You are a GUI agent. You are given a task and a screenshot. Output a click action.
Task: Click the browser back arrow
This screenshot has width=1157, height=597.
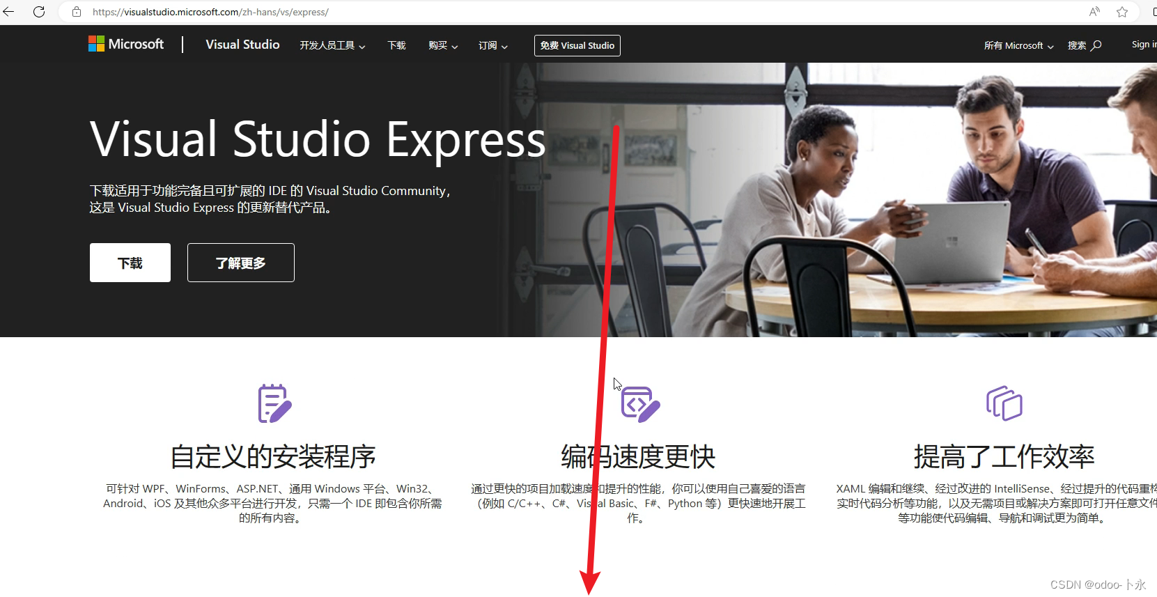(x=9, y=12)
